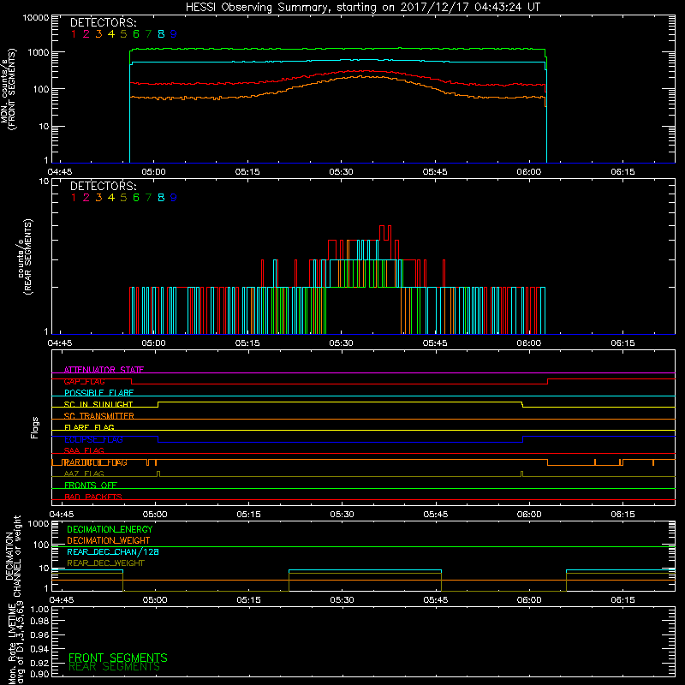Click 05:45 time label under rear segments plot
This screenshot has height=685, width=685.
pyautogui.click(x=435, y=343)
